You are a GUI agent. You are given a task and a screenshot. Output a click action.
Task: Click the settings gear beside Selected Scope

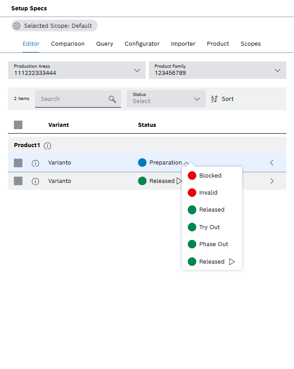[x=17, y=26]
